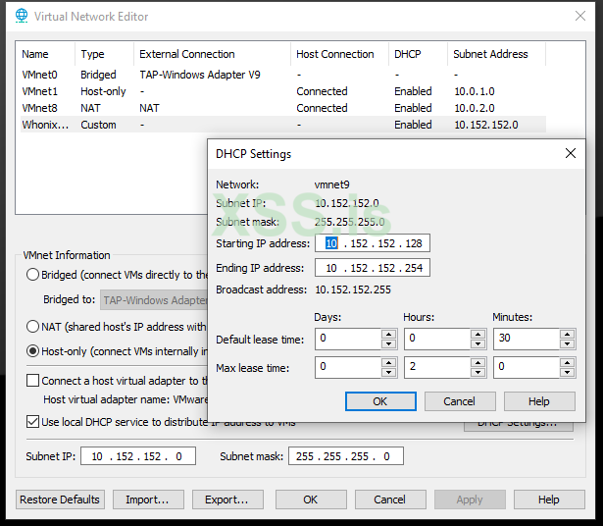The image size is (603, 526).
Task: Increase Default lease time hours value
Action: [x=478, y=334]
